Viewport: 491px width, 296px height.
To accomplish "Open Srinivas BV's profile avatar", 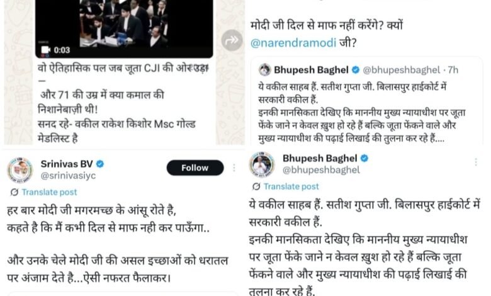I will (20, 170).
